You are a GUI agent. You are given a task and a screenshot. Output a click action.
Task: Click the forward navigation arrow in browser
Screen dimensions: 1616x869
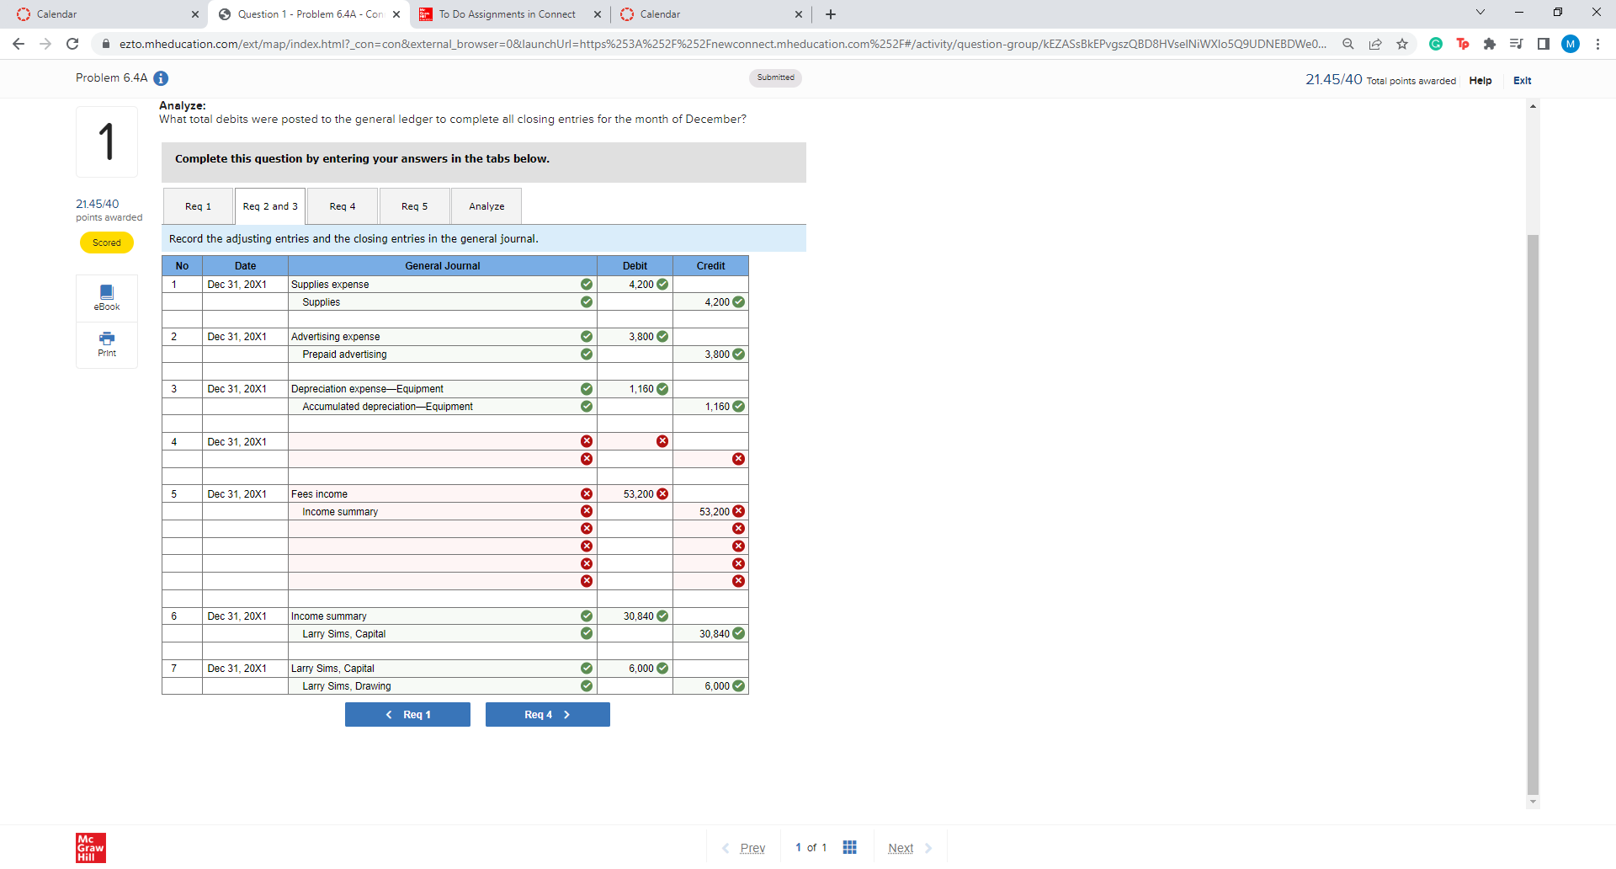(x=45, y=44)
